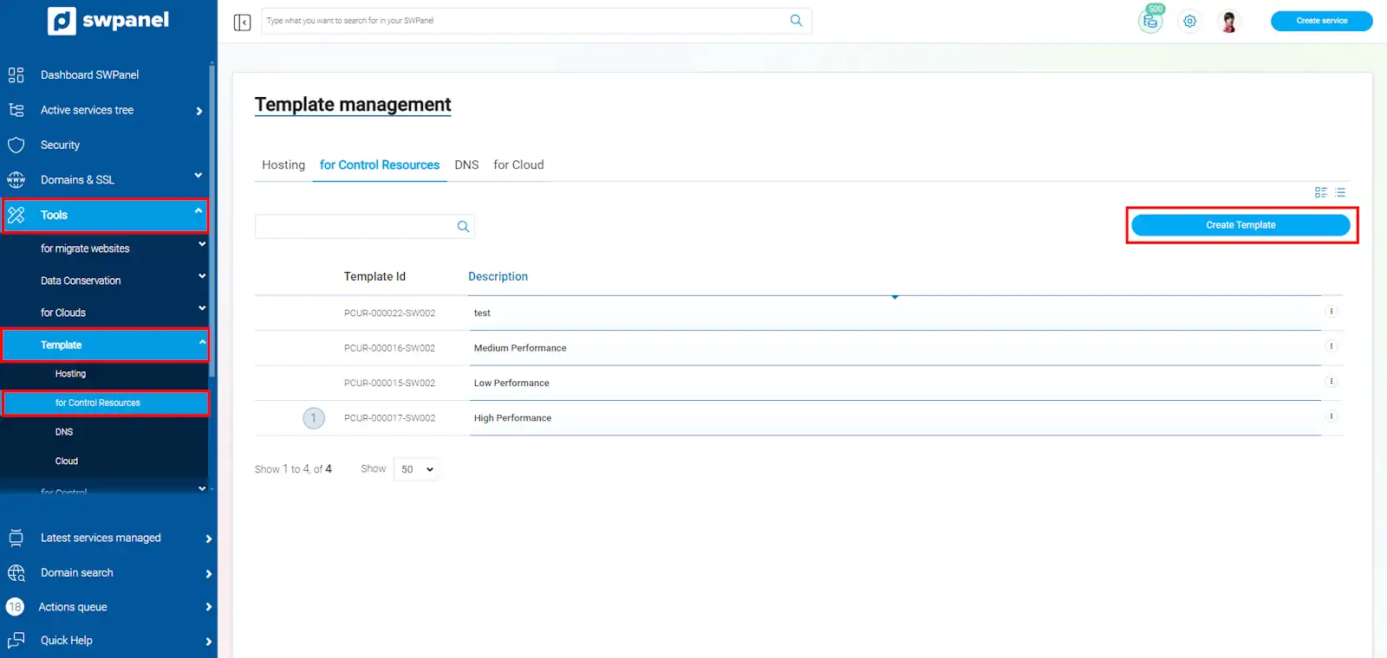Open the settings gear icon
Viewport: 1387px width, 658px height.
pos(1189,22)
